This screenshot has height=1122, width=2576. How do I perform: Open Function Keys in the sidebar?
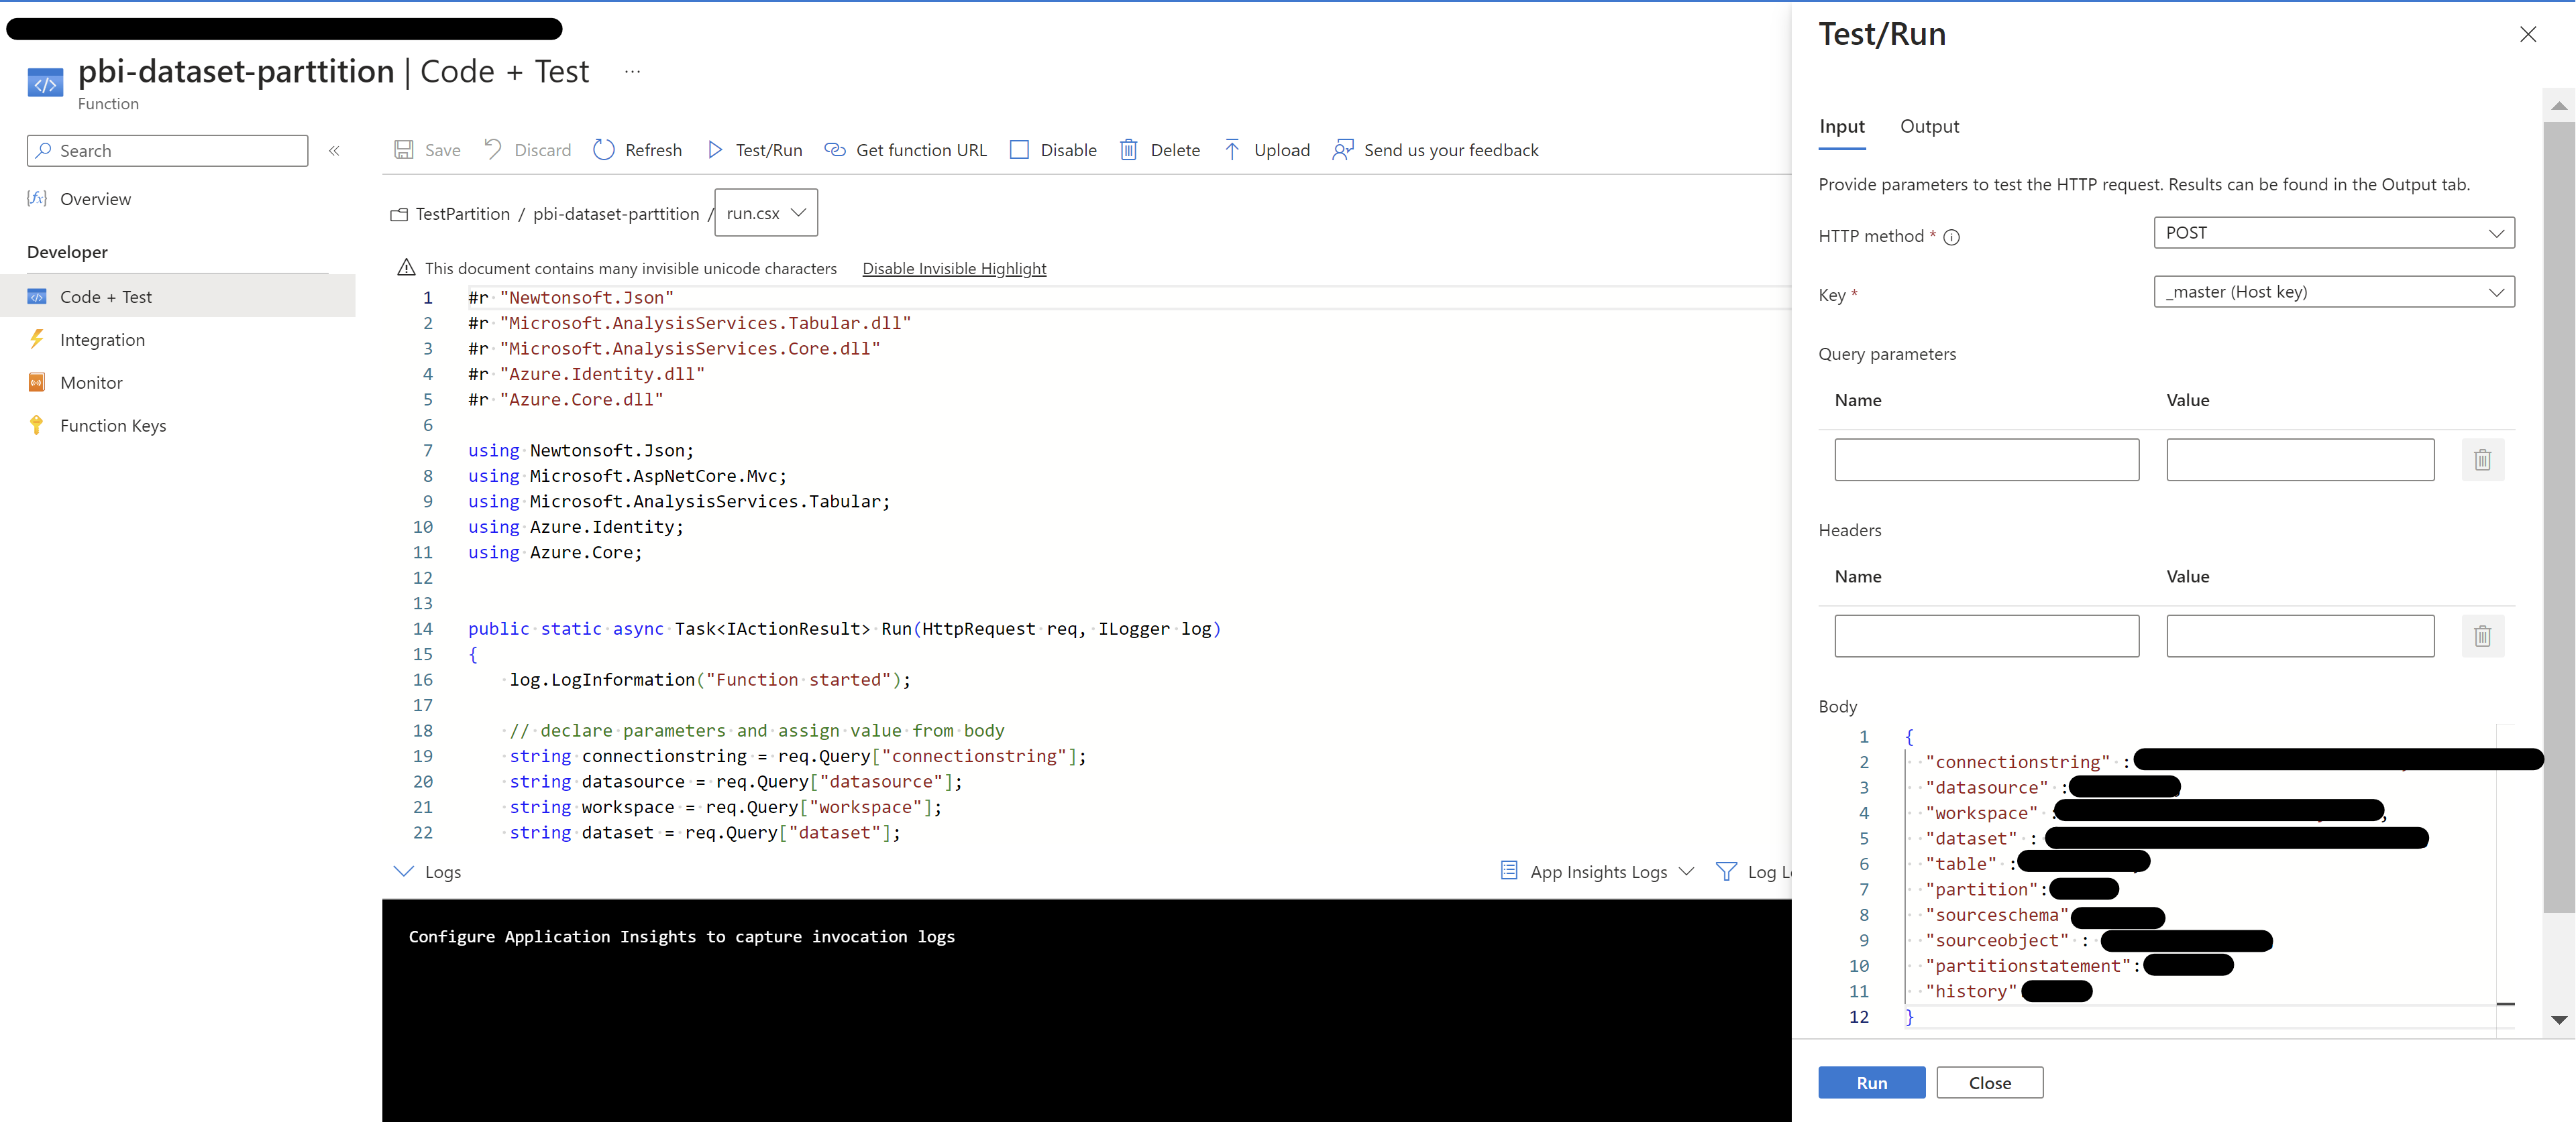coord(113,426)
